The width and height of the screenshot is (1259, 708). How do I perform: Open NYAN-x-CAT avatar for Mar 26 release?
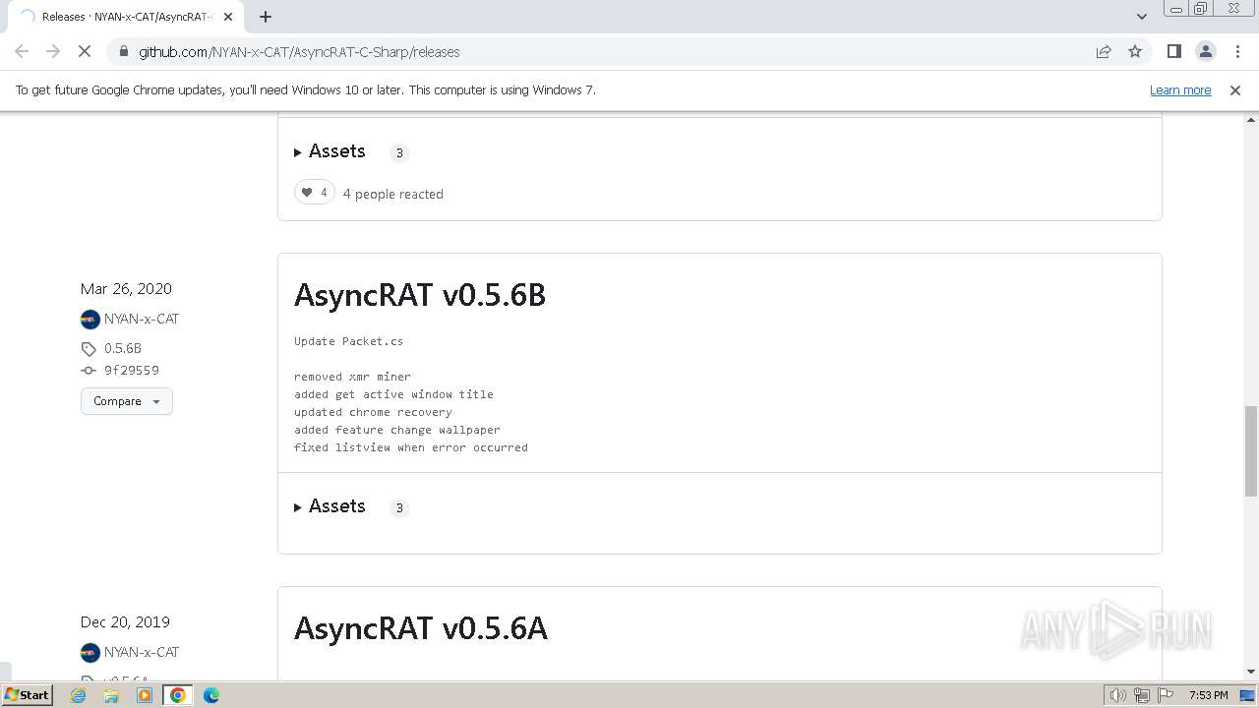click(x=90, y=320)
